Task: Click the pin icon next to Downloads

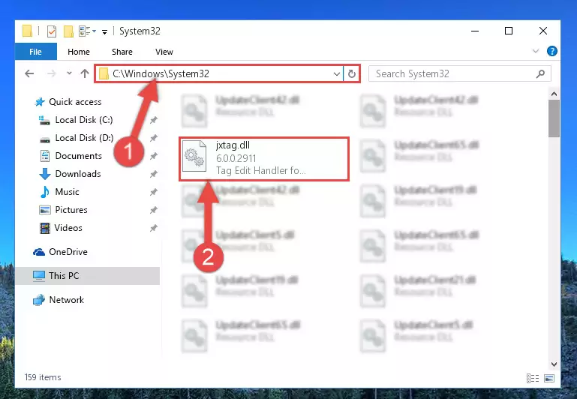Action: click(154, 174)
